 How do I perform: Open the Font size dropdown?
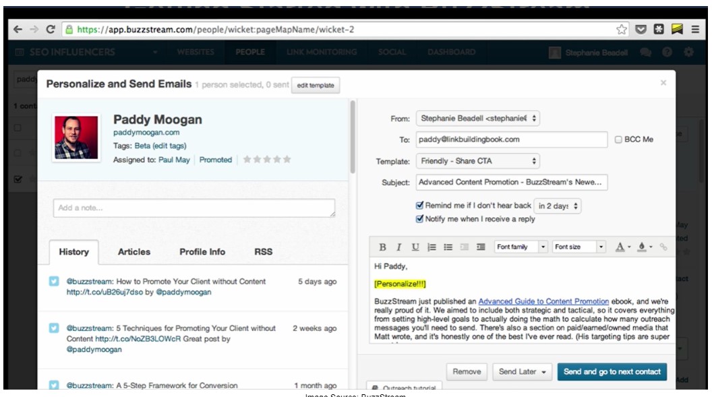click(x=579, y=247)
